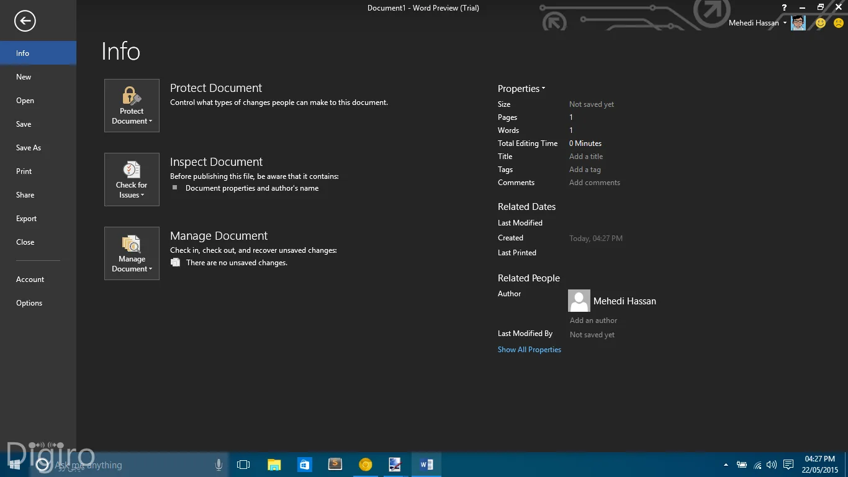Click "Document properties and author's name" text

click(252, 188)
